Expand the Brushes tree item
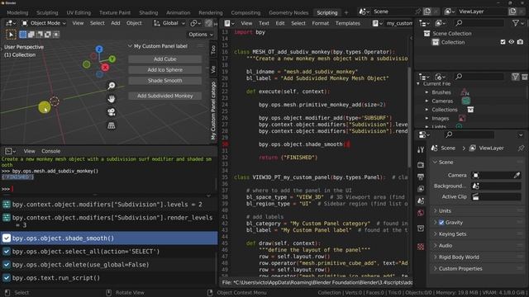Image resolution: width=529 pixels, height=297 pixels. [427, 92]
